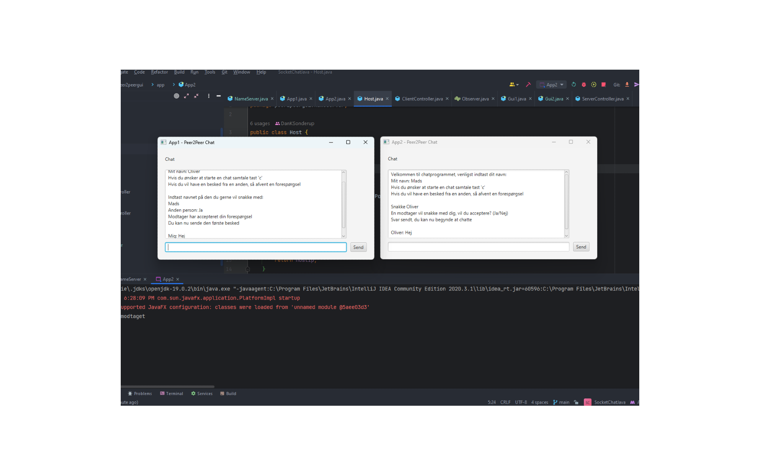Open the Terminal tool window
This screenshot has height=475, width=760.
click(x=171, y=394)
